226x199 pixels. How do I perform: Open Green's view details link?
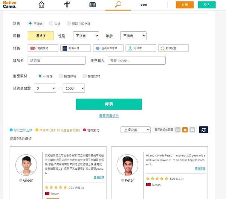point(99,178)
